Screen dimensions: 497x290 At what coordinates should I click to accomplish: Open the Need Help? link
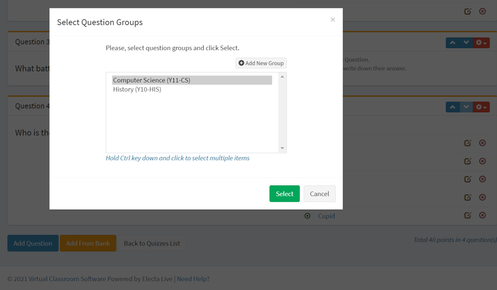point(193,279)
